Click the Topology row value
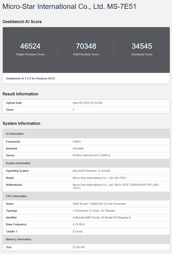The height and width of the screenshot is (254, 172). [94, 211]
